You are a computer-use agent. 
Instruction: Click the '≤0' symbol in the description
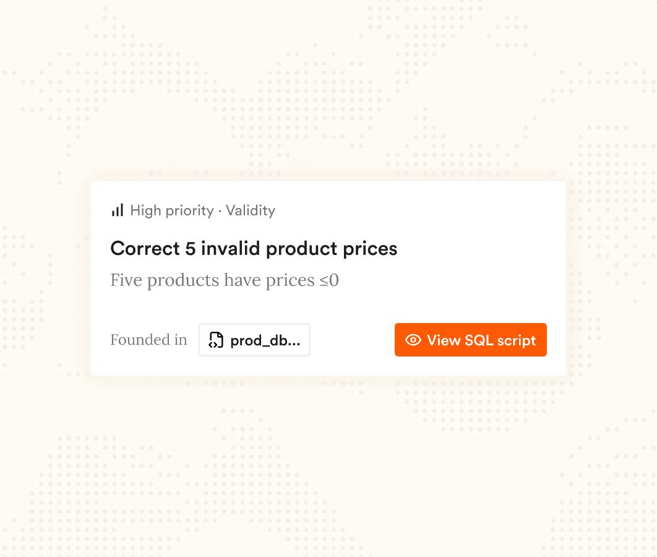329,280
